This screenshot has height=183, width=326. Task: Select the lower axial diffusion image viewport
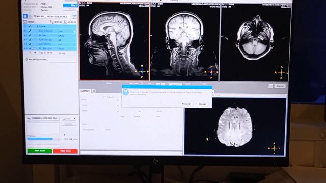point(235,126)
